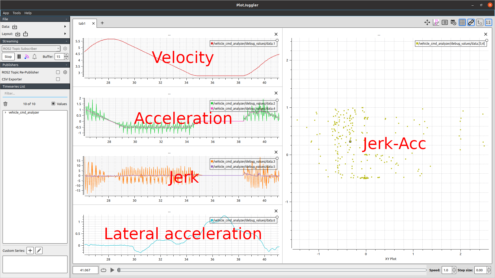This screenshot has width=495, height=278.
Task: Click the add custom series plus button
Action: (x=30, y=251)
